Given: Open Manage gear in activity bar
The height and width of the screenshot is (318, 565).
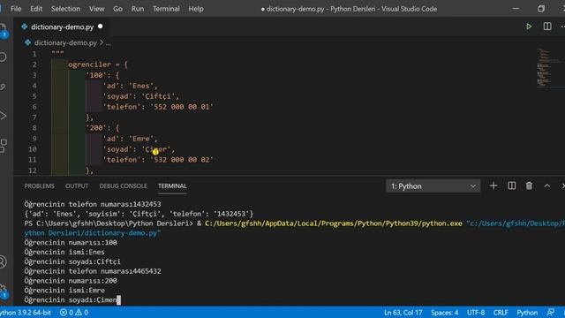Looking at the screenshot, I should click(3, 291).
